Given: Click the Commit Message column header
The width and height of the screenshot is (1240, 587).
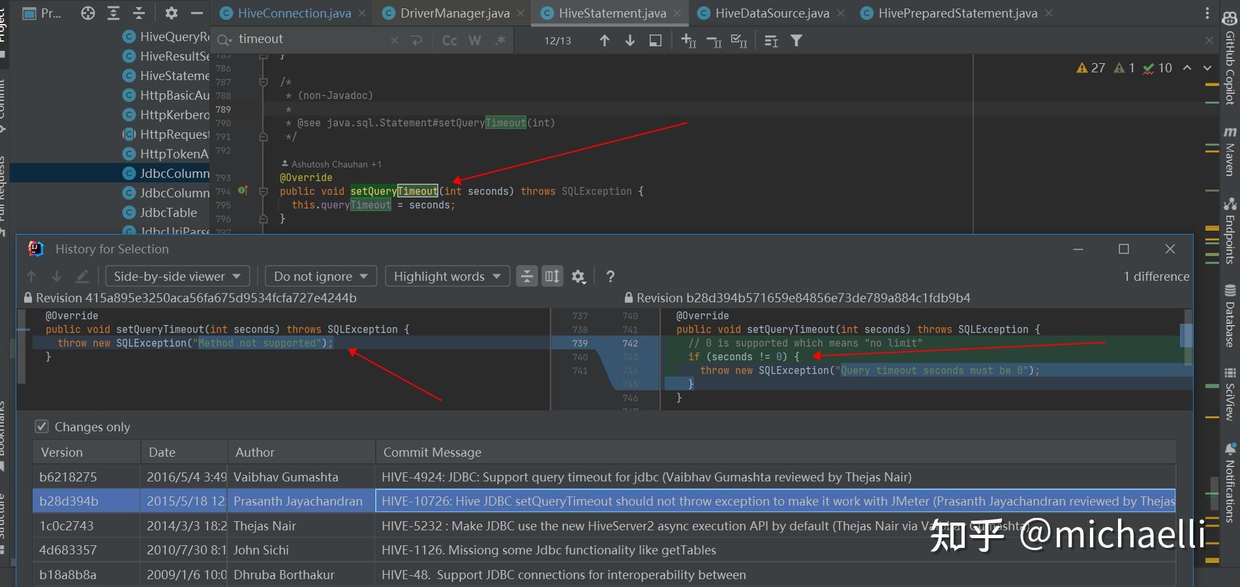Looking at the screenshot, I should tap(432, 452).
